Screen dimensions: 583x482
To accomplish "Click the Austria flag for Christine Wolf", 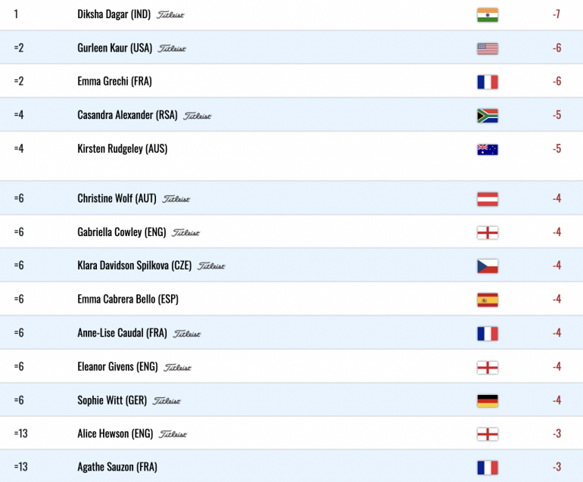I will pyautogui.click(x=488, y=199).
